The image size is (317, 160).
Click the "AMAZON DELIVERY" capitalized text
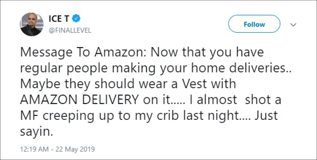tap(79, 100)
